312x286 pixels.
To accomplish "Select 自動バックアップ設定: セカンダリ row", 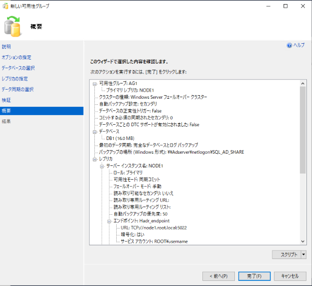I will click(x=128, y=104).
